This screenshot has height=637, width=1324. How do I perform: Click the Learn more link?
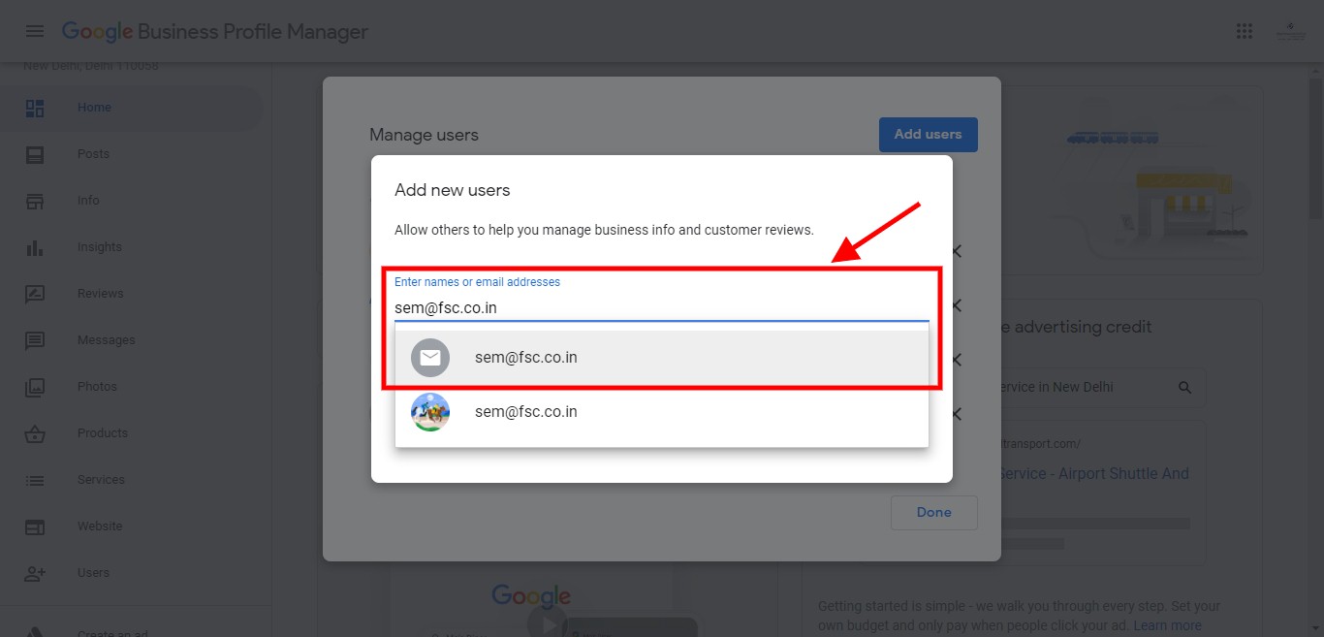pos(1167,625)
